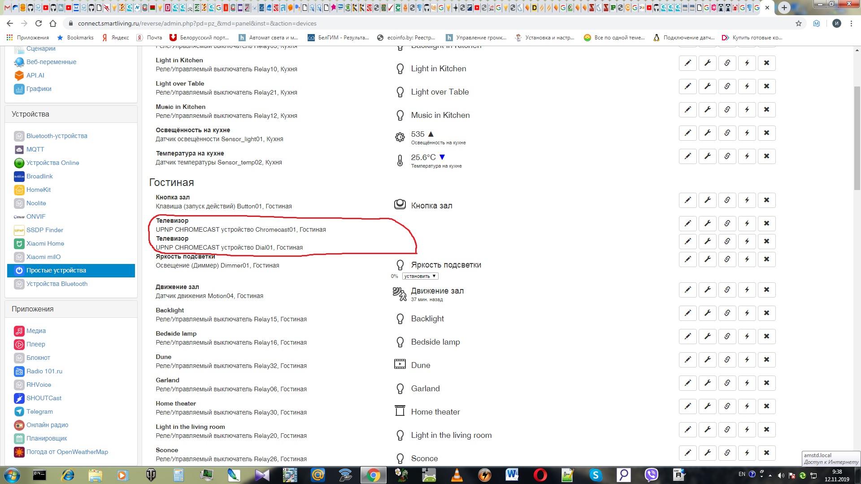861x484 pixels.
Task: Open Chrome three-dot menu
Action: point(851,23)
